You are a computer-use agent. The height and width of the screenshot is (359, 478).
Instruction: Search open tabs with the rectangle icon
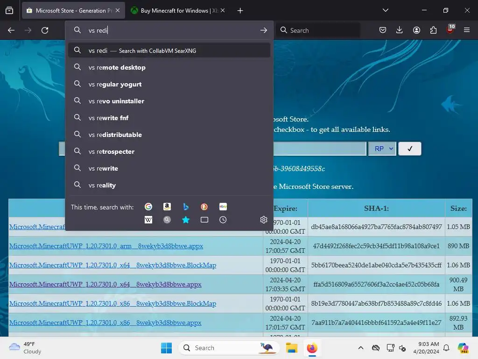point(204,220)
